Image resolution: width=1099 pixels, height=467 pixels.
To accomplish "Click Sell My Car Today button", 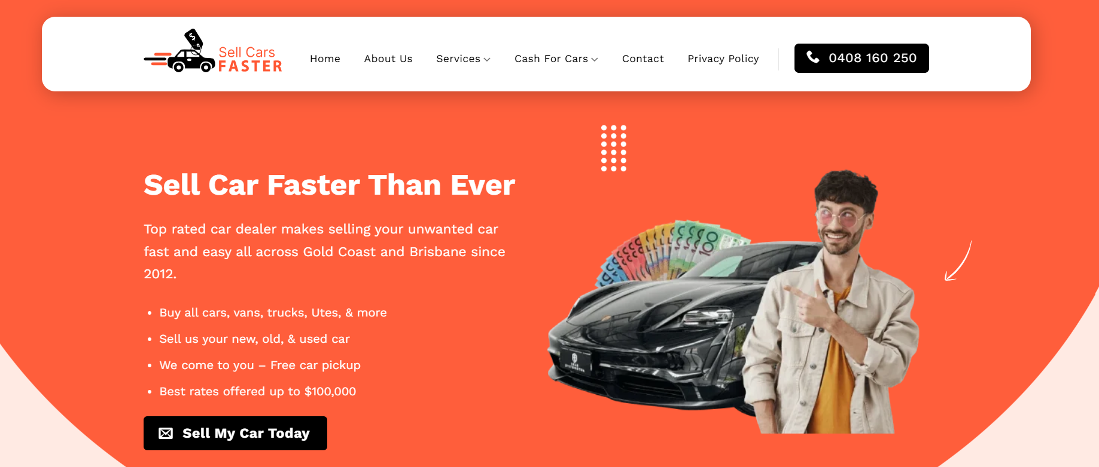I will pyautogui.click(x=235, y=433).
